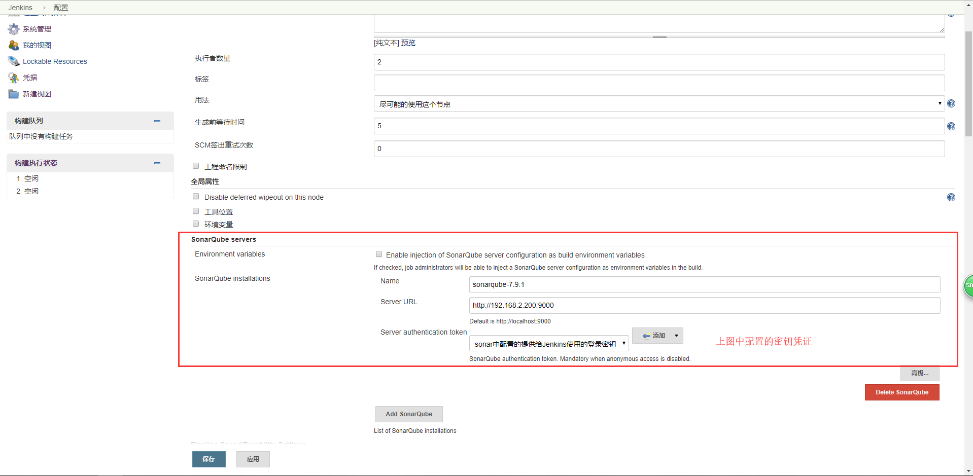Focus the SonarQube Name input field
973x476 pixels.
705,284
